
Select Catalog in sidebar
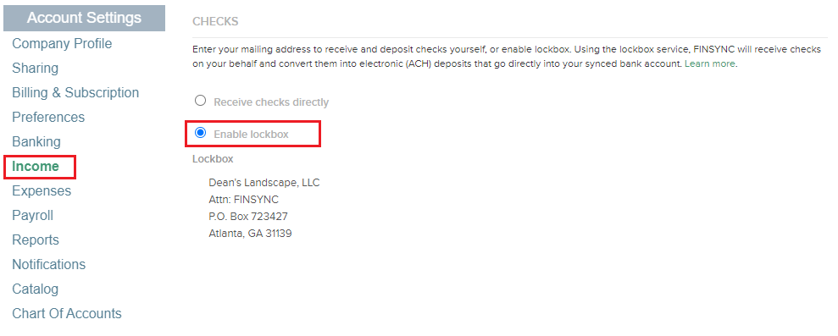coord(36,289)
